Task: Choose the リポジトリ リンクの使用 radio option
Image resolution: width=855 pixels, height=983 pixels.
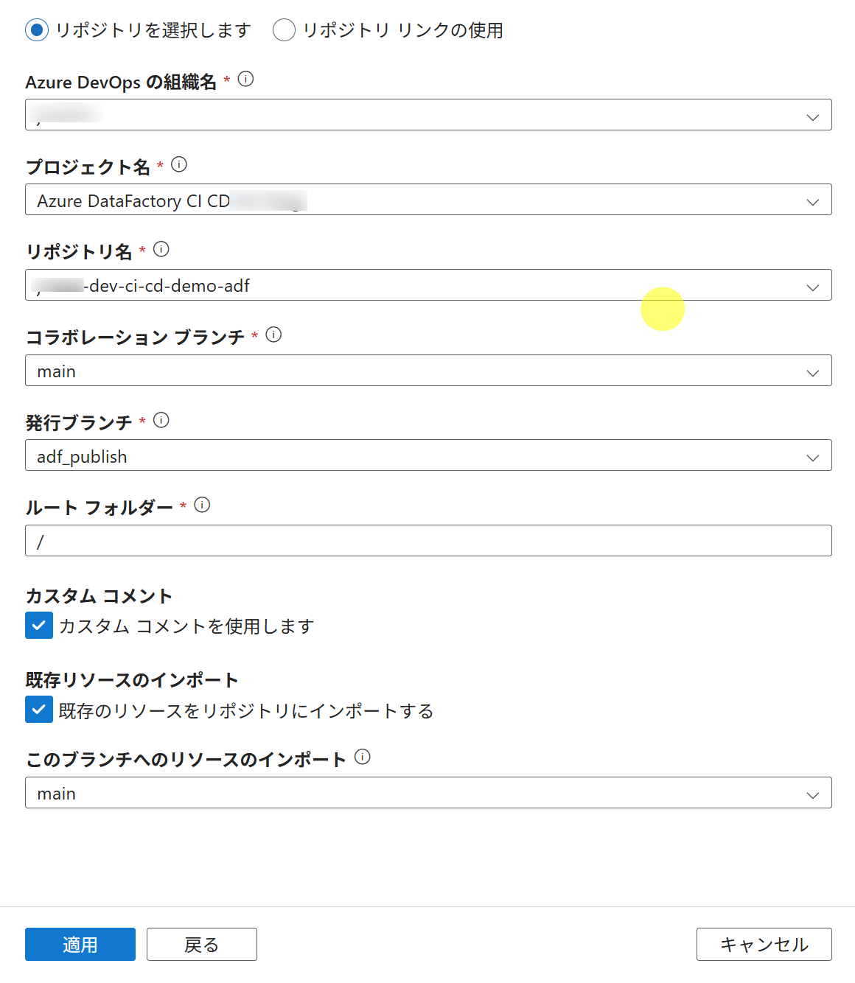Action: pos(284,30)
